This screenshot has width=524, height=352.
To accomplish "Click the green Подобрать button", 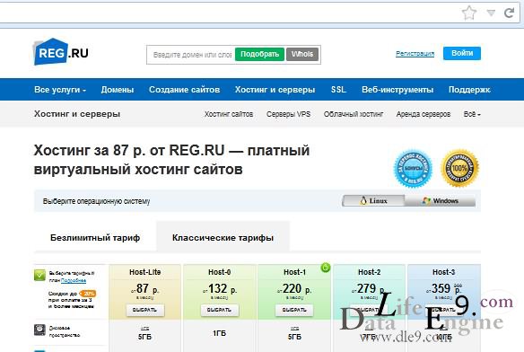I will tap(259, 54).
